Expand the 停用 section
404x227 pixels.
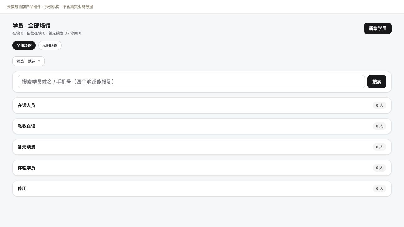point(202,189)
